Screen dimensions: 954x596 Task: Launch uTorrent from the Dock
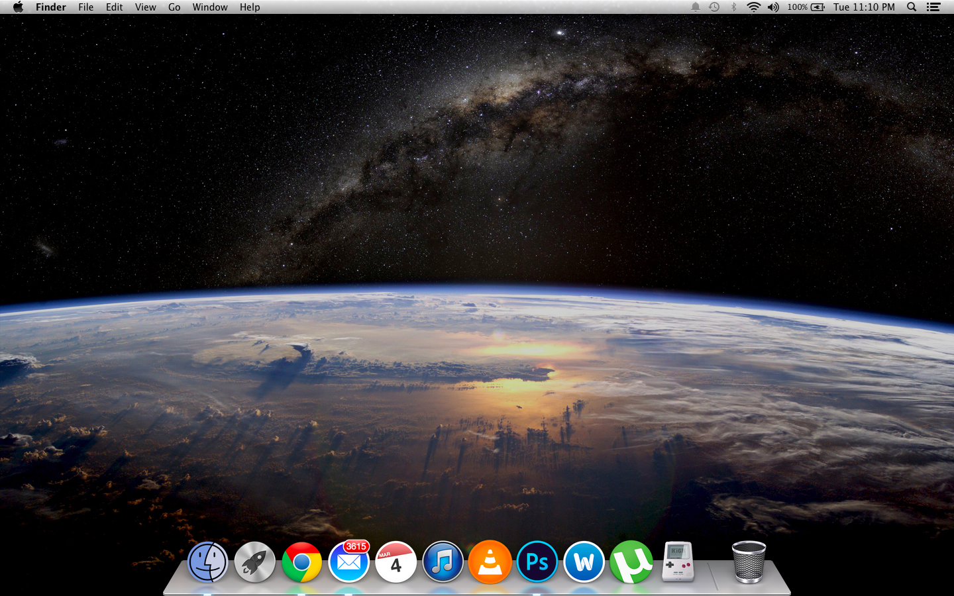tap(631, 562)
